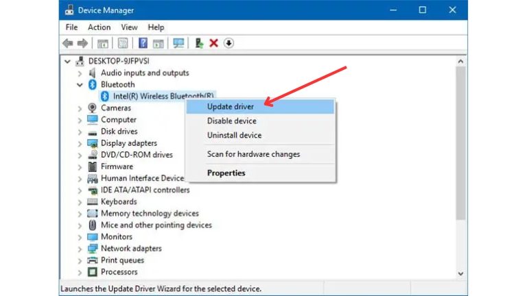The image size is (527, 296).
Task: Select the Monitors tree label
Action: click(117, 236)
